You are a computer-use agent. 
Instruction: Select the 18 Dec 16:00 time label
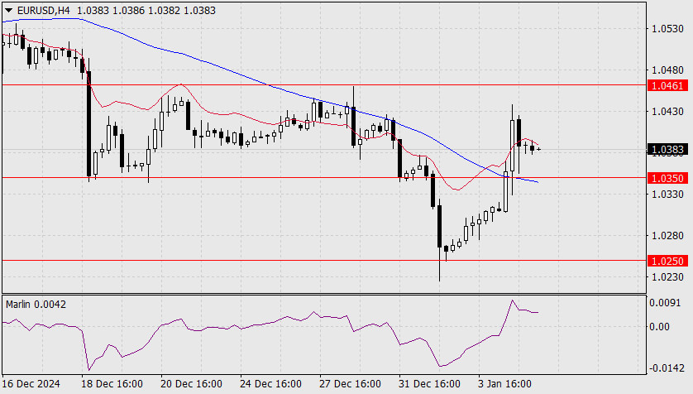(112, 383)
